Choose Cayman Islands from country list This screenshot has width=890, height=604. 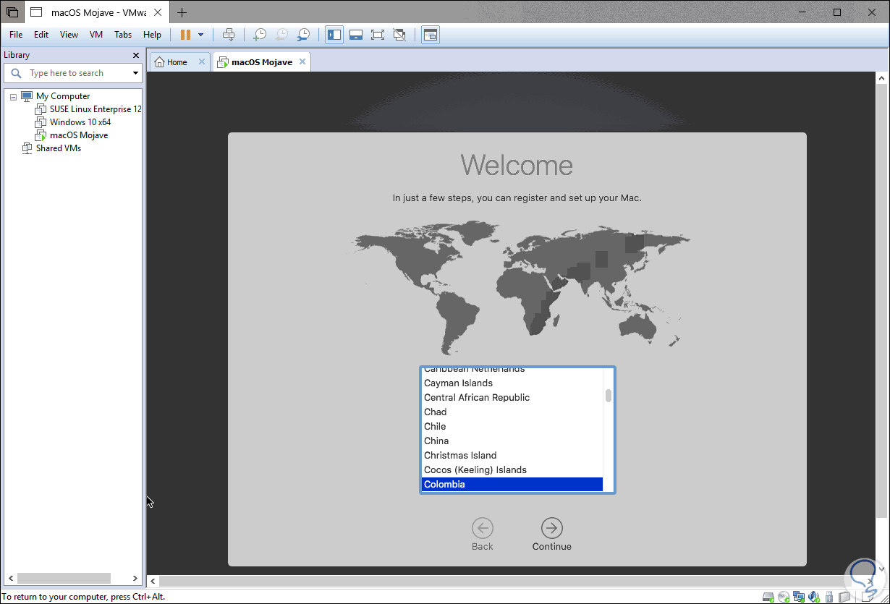click(512, 383)
